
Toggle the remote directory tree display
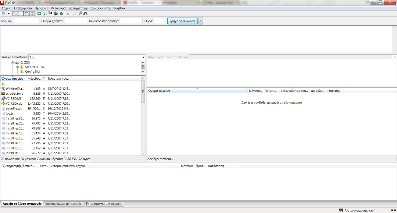coord(26,14)
